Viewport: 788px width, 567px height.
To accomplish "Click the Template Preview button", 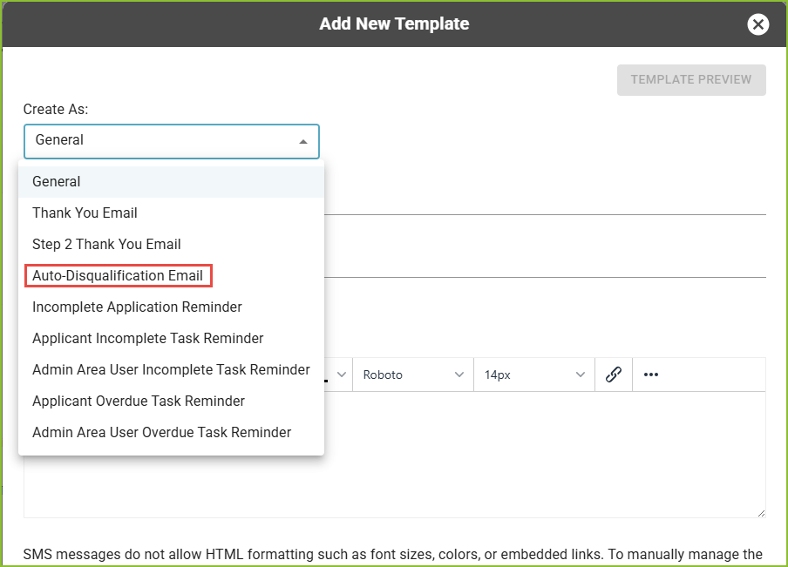I will click(x=690, y=79).
